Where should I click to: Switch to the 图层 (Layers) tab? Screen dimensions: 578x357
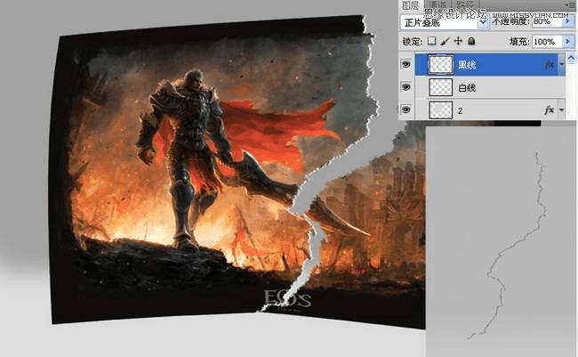[x=410, y=4]
